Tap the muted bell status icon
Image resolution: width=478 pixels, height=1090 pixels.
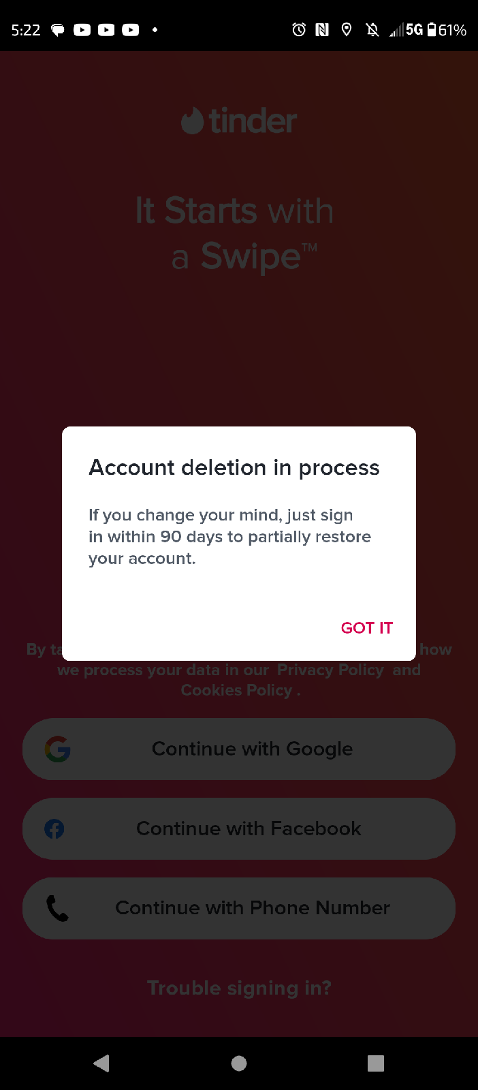point(372,29)
